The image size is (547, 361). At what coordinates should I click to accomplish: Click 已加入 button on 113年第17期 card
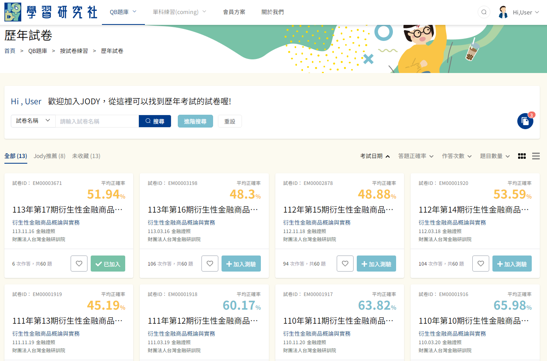[x=108, y=264]
